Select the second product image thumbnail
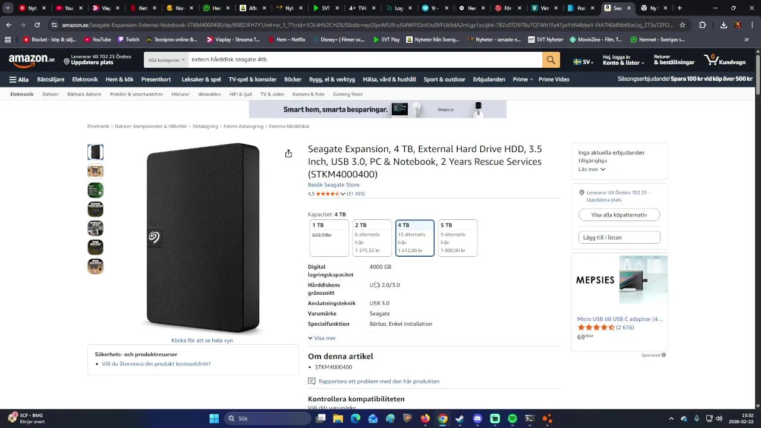The image size is (761, 428). [x=95, y=171]
